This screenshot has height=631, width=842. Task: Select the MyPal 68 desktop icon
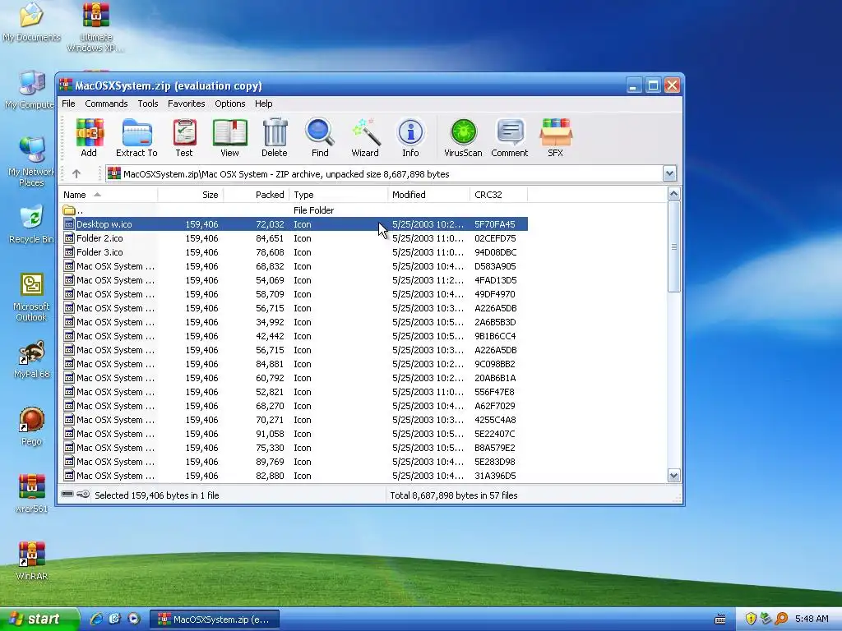coord(31,360)
